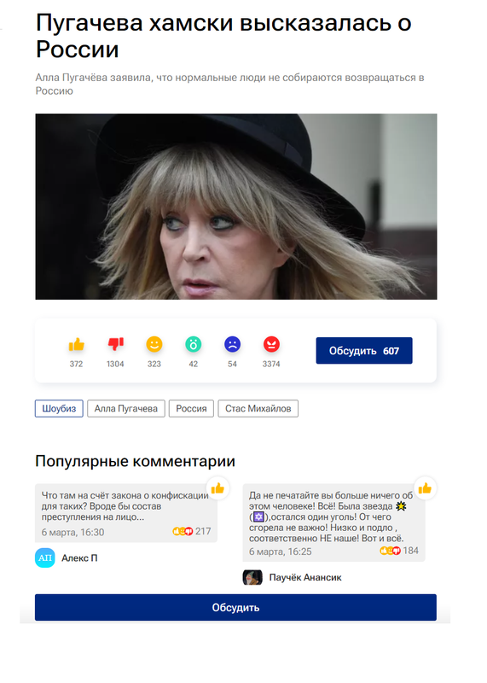487x683 pixels.
Task: Open reactions count on Алекс П comment
Action: tap(192, 531)
